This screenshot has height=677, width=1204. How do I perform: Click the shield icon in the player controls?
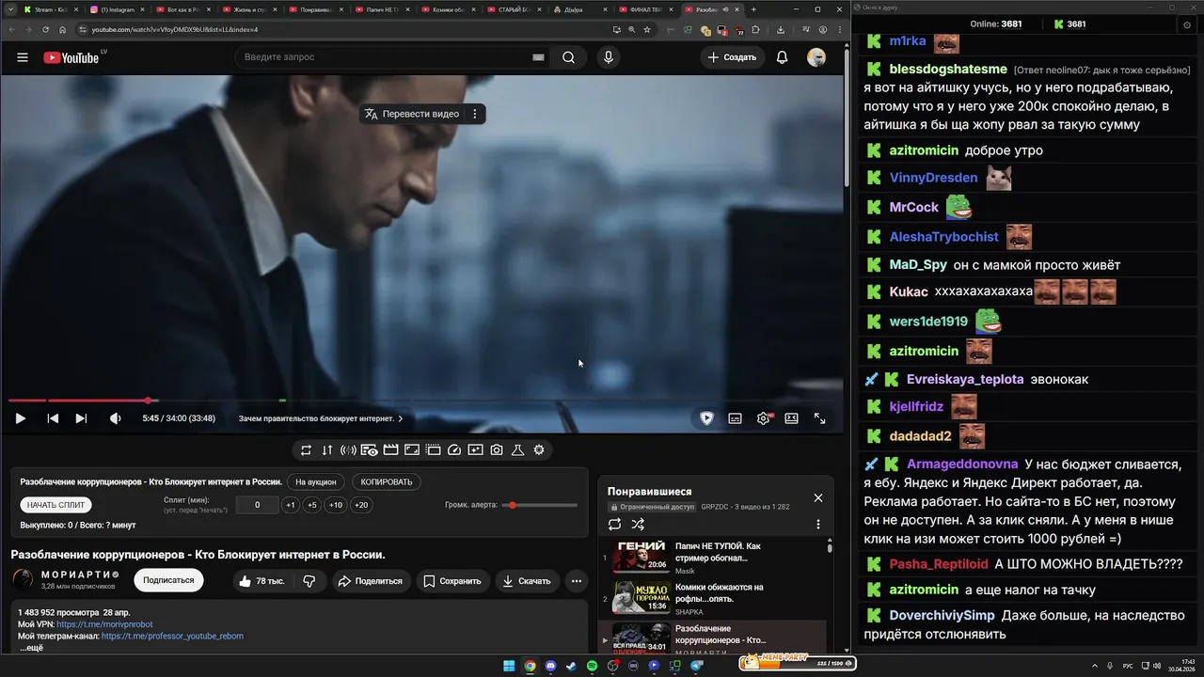[707, 418]
